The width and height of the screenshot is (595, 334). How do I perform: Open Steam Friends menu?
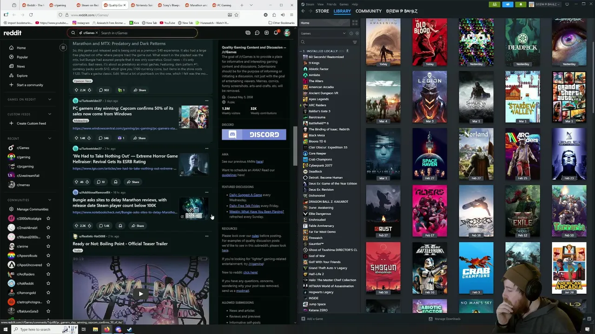tap(331, 4)
